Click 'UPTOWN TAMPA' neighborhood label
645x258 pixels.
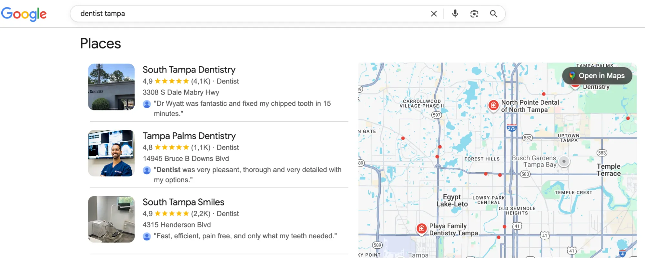[569, 138]
